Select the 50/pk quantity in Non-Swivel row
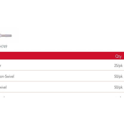This screenshot has height=124, width=124. click(x=118, y=76)
